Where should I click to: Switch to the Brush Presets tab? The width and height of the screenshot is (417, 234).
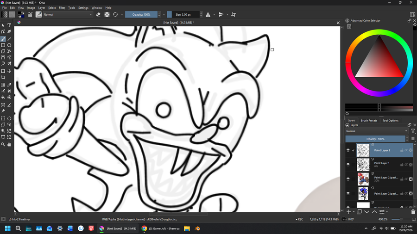point(369,120)
